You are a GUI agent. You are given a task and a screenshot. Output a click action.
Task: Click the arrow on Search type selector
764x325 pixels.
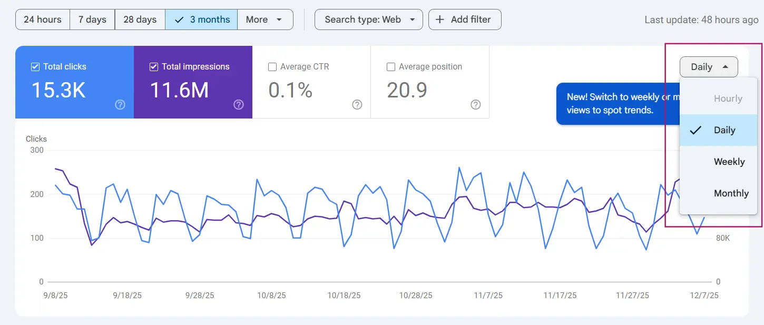pyautogui.click(x=413, y=19)
